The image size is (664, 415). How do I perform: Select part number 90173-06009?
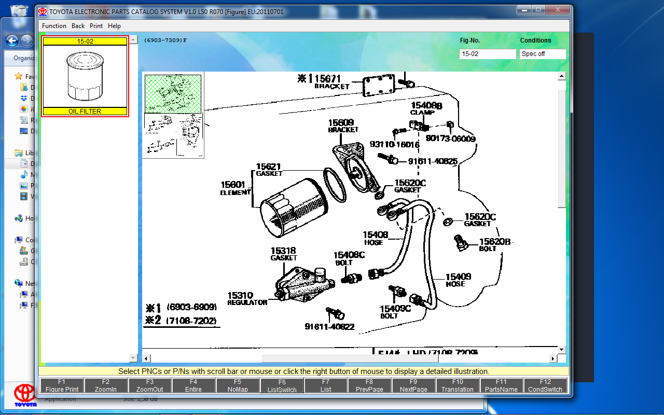pos(451,139)
